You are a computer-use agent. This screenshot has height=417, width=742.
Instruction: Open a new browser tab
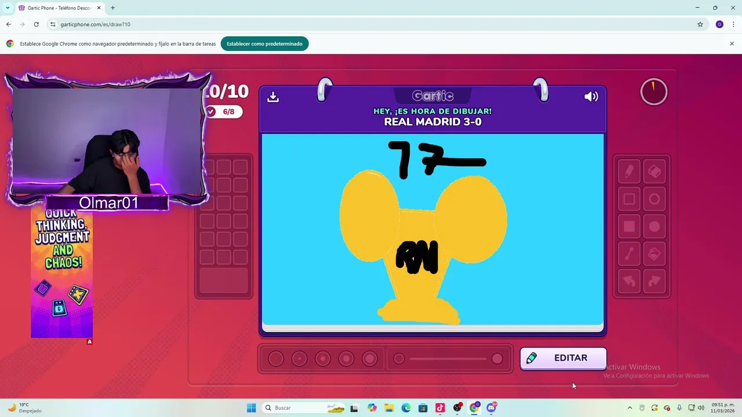click(112, 8)
